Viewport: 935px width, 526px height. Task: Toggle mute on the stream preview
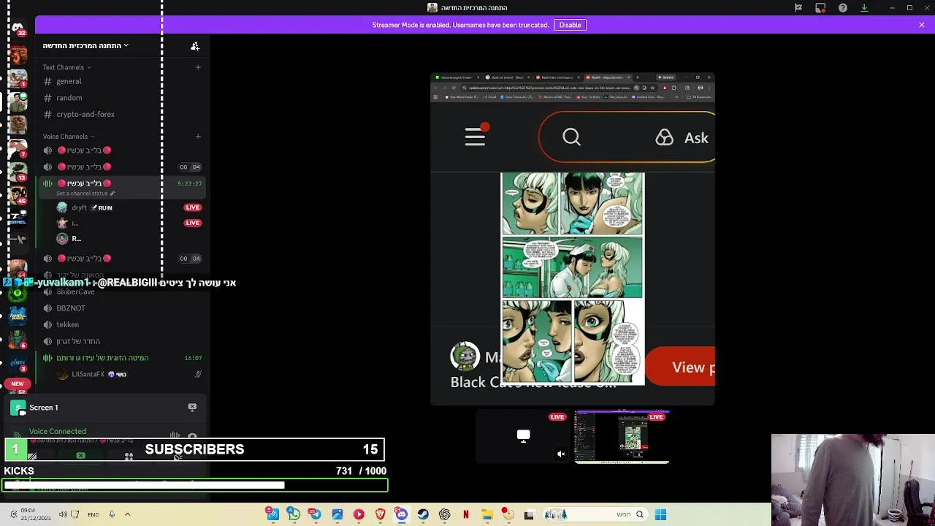coord(561,454)
